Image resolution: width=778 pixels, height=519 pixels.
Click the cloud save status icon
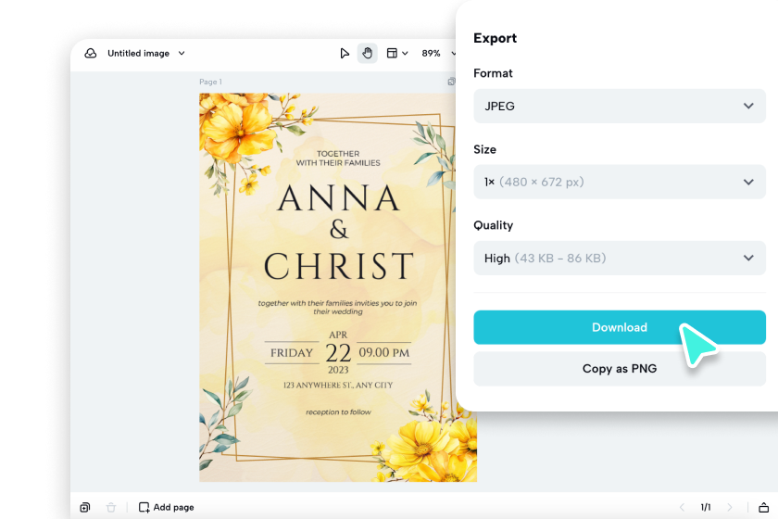(x=91, y=54)
